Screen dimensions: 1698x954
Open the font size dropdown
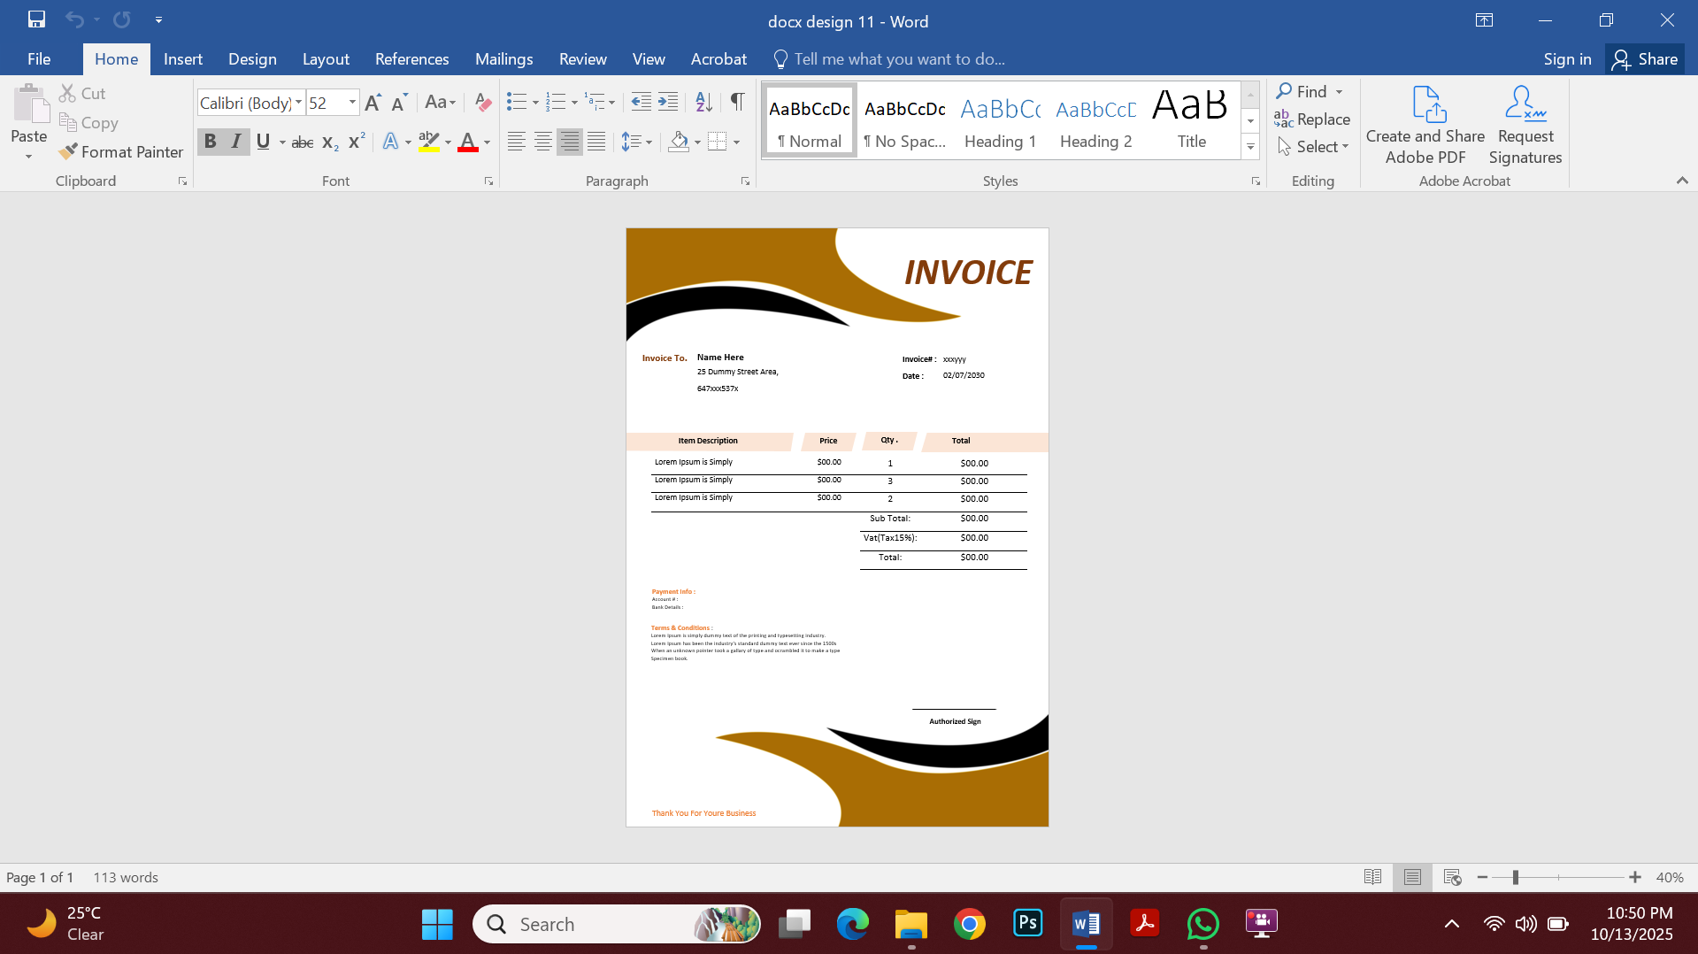350,102
